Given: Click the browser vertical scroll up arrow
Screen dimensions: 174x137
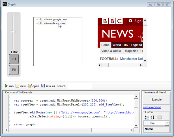Looking at the screenshot, I should point(145,20).
